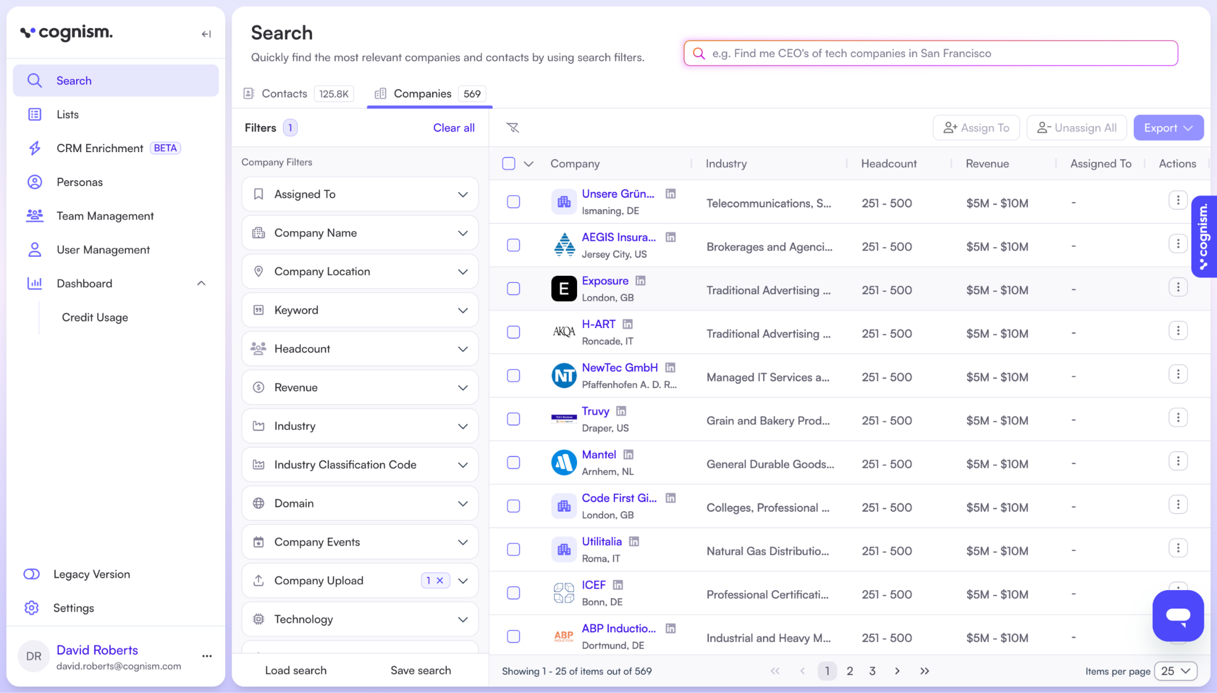1217x693 pixels.
Task: Expand the Industry Classification Code filter
Action: (x=360, y=465)
